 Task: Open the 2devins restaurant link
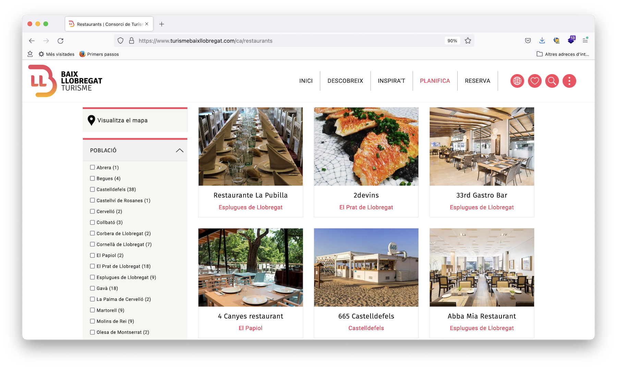pyautogui.click(x=366, y=195)
